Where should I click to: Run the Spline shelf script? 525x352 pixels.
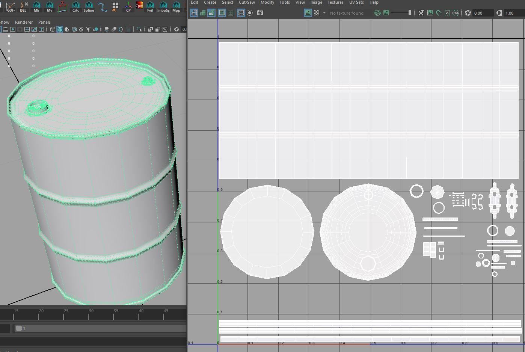89,6
